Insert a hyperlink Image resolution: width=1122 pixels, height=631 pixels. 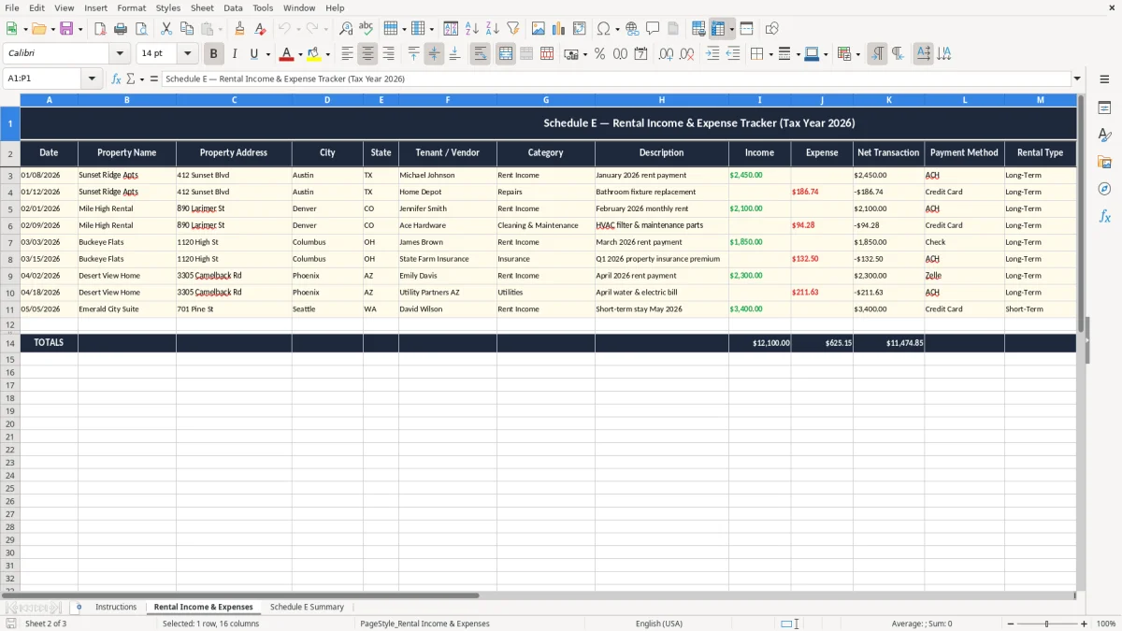[x=632, y=29]
